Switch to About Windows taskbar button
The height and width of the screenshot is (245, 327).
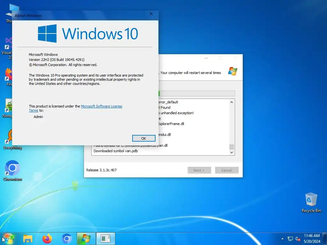(105, 239)
